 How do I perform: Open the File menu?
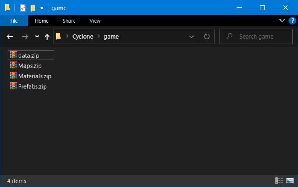click(14, 21)
